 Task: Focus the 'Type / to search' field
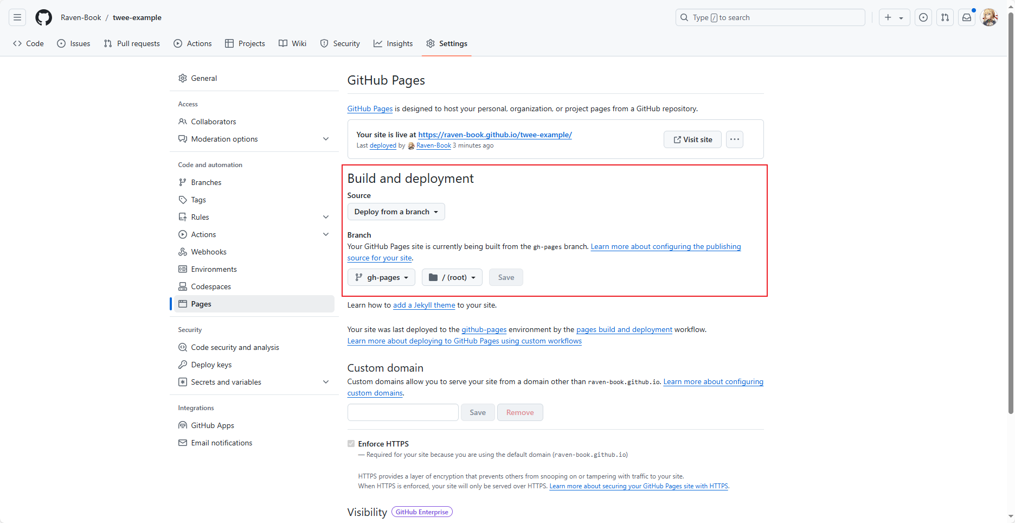click(x=770, y=17)
